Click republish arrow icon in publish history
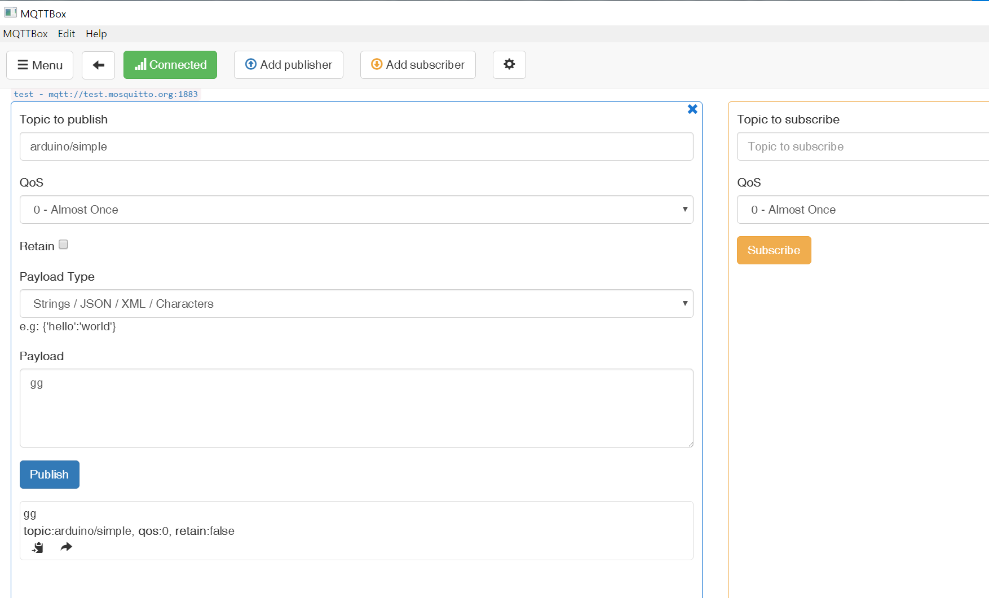The width and height of the screenshot is (989, 598). pyautogui.click(x=67, y=547)
